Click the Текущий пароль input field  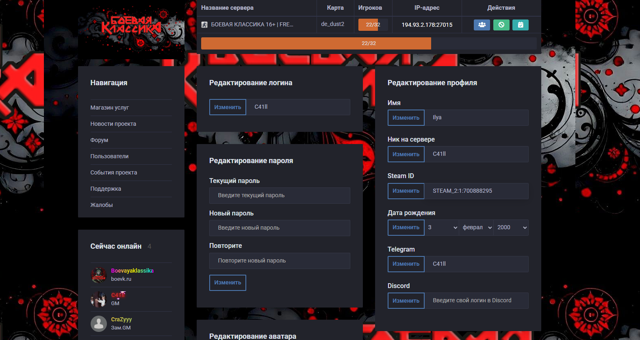point(280,196)
